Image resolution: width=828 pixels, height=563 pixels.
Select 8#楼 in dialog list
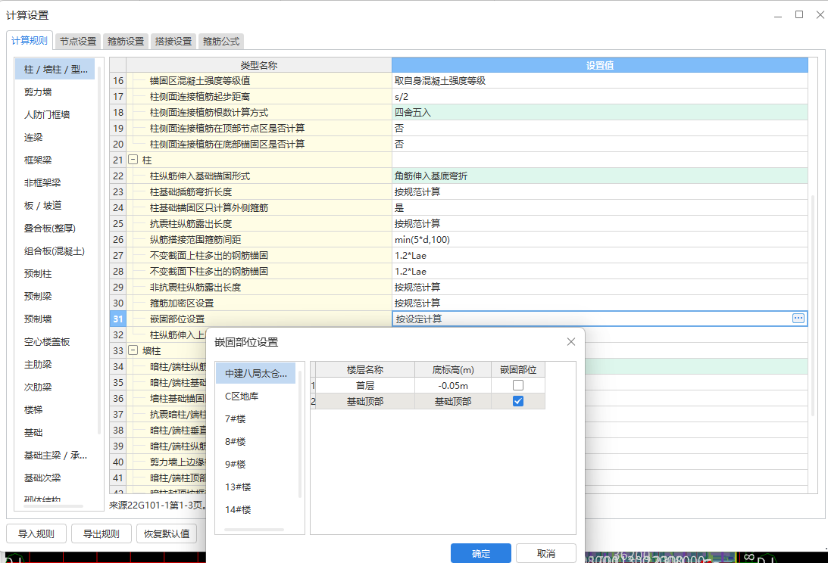(x=255, y=441)
